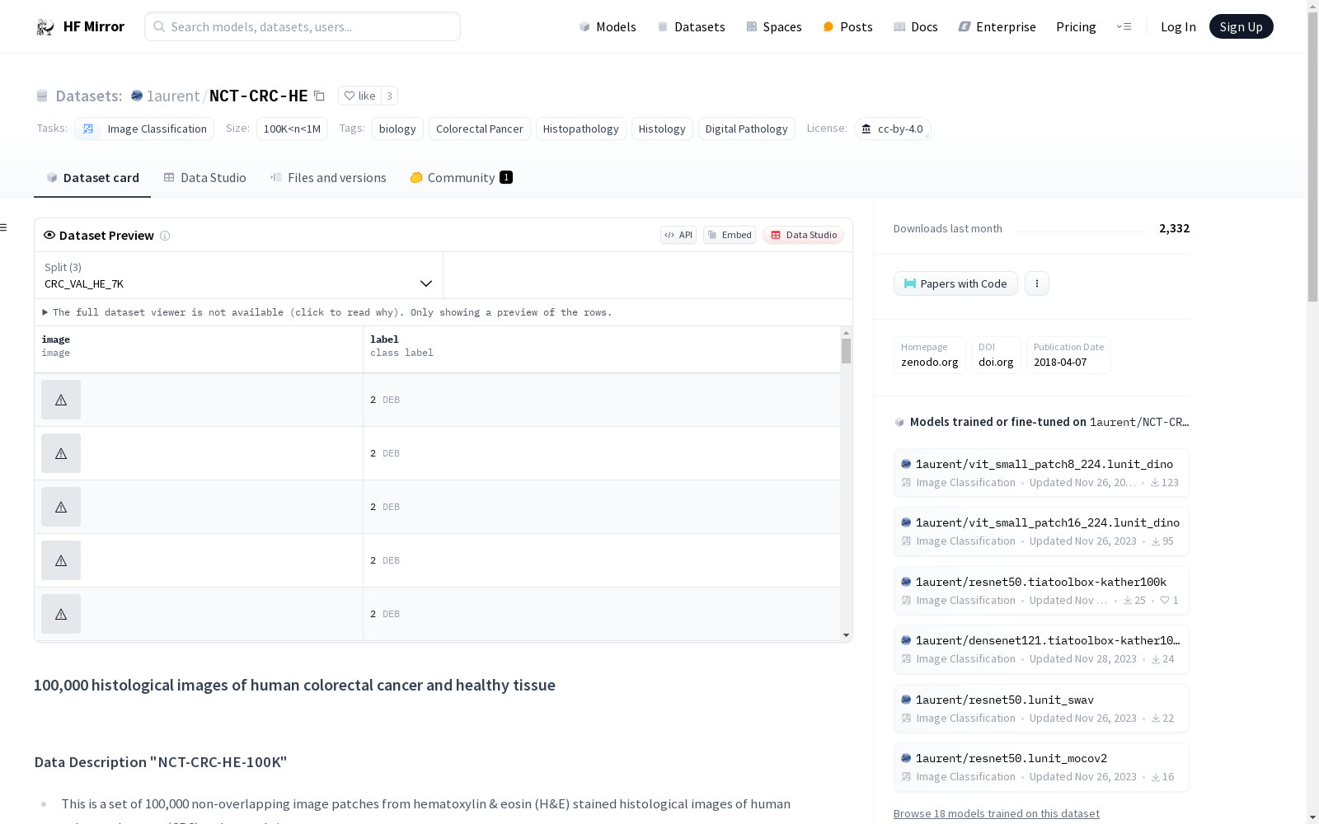Viewport: 1319px width, 824px height.
Task: Open Data Studio from the preview header button
Action: pos(803,235)
